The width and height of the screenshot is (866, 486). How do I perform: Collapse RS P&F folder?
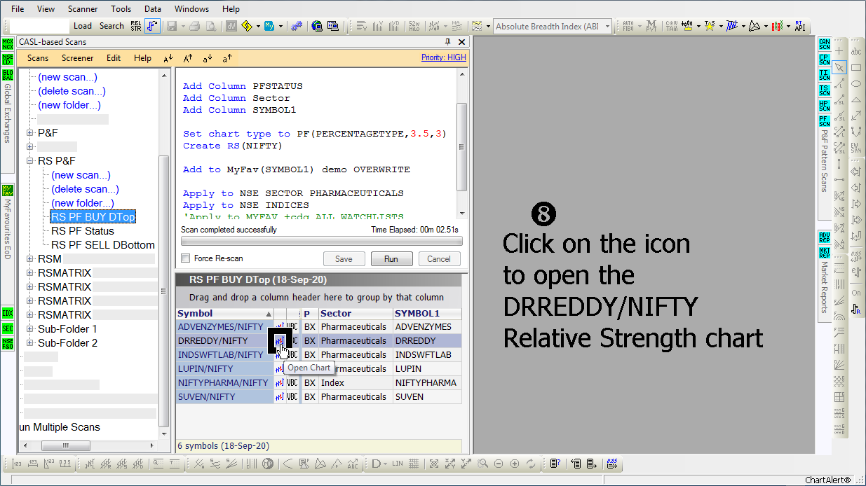[30, 161]
